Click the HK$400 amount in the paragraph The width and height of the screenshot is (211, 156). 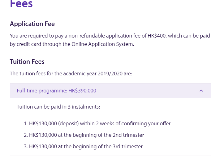click(157, 36)
